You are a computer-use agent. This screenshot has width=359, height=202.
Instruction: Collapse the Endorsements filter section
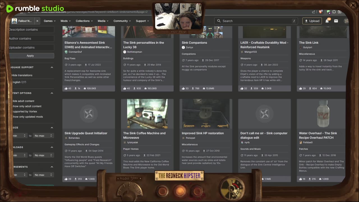52,167
